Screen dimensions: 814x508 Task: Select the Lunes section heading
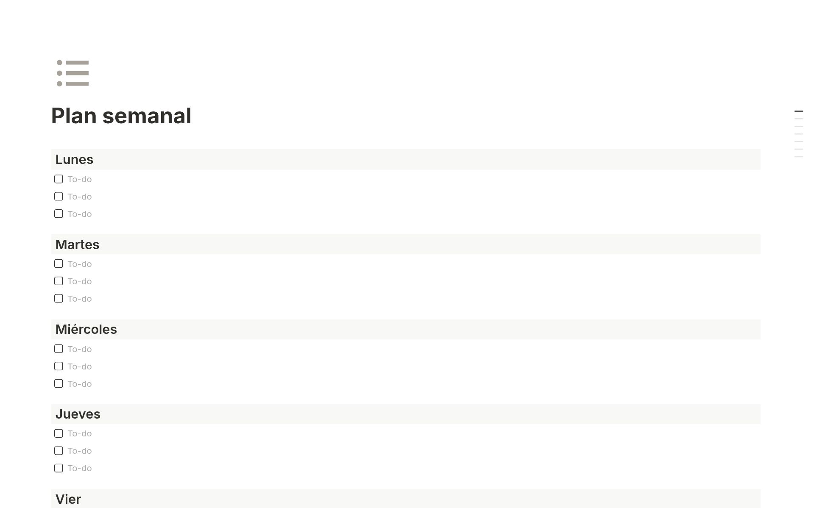tap(74, 160)
